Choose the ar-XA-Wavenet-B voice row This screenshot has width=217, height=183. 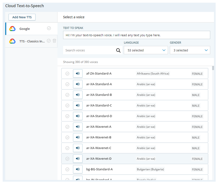(135, 137)
